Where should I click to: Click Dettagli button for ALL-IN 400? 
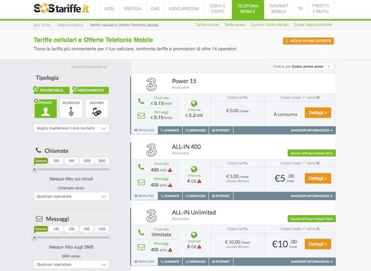(x=317, y=178)
